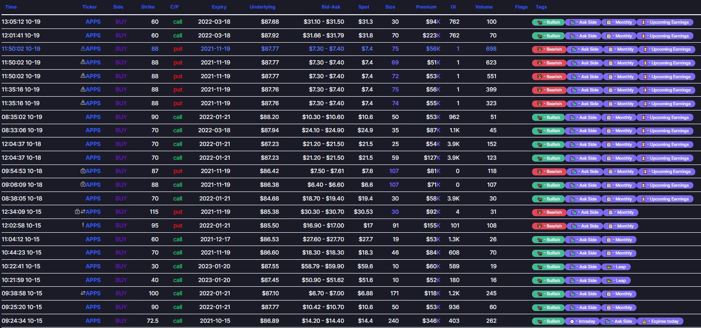Image resolution: width=701 pixels, height=328 pixels.
Task: Sort by the Time column header
Action: (11, 7)
